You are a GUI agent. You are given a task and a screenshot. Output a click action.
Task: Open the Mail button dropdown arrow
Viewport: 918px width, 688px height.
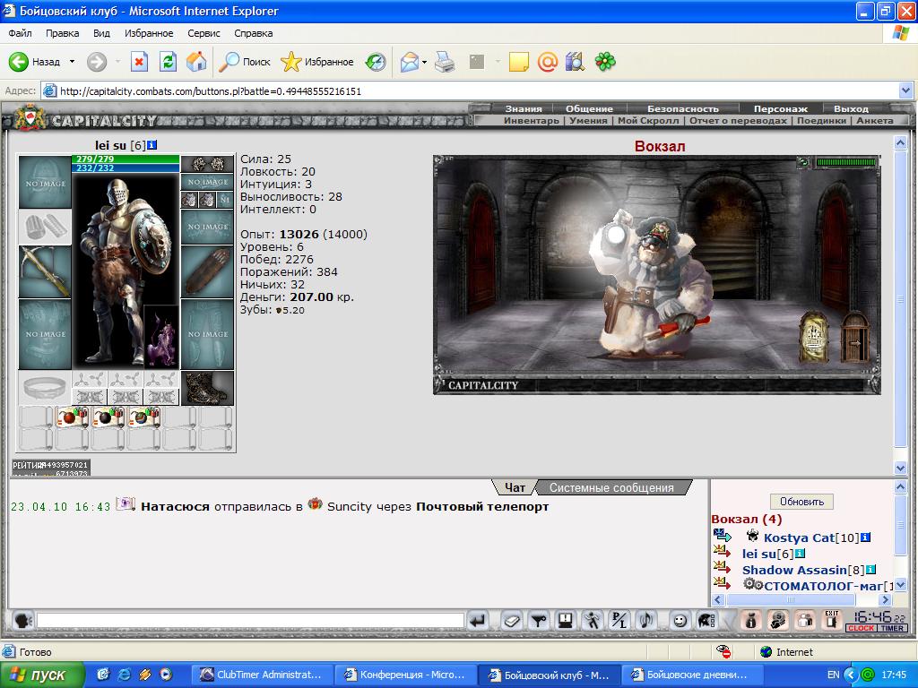424,62
